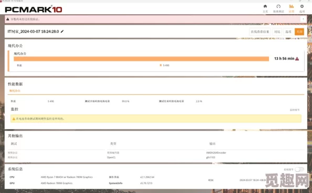Click the pencil icon to rename result
312x193 pixels.
(63, 31)
